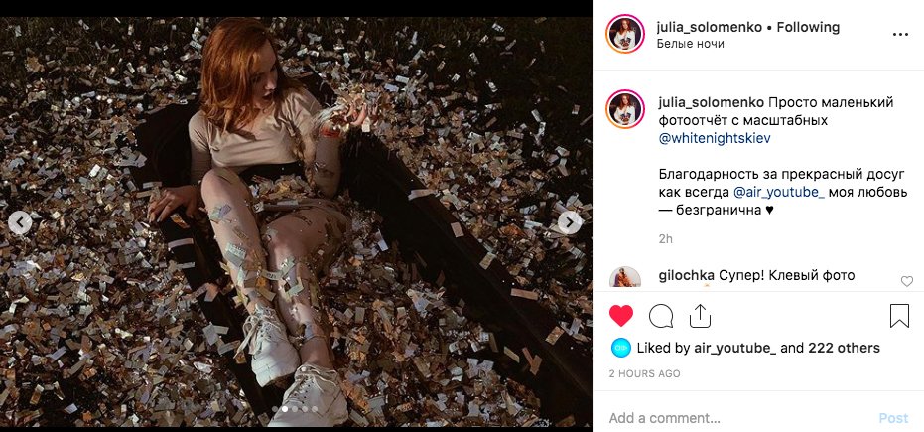924x432 pixels.
Task: Click the small avatar beside 'Liked by'
Action: click(x=620, y=348)
